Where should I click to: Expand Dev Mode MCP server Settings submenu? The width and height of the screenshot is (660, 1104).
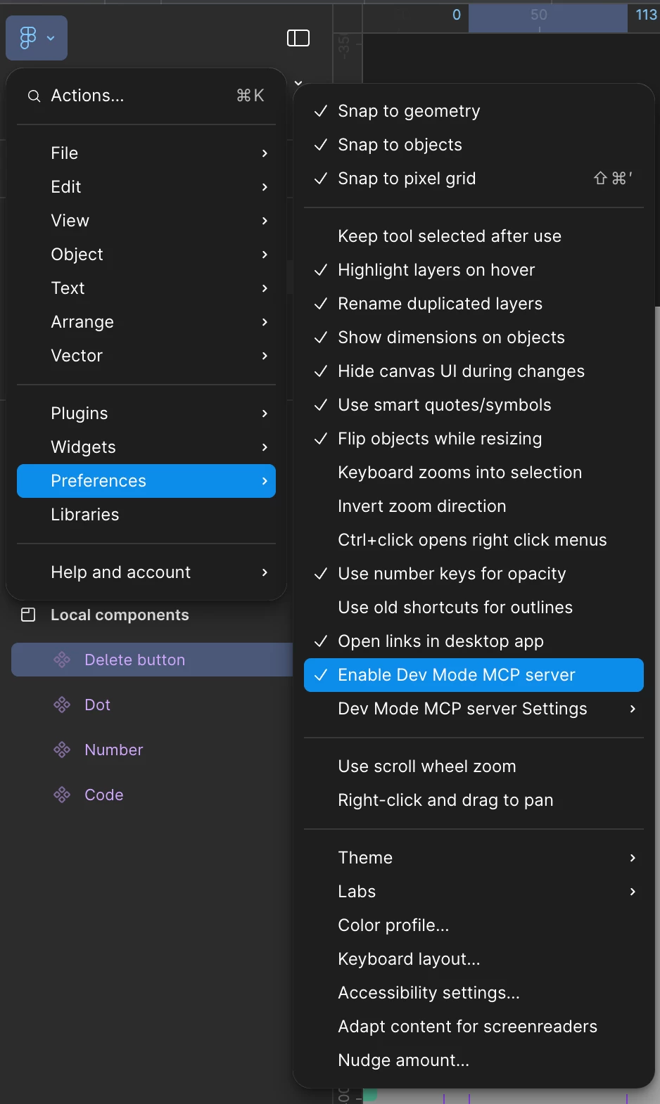pyautogui.click(x=474, y=709)
